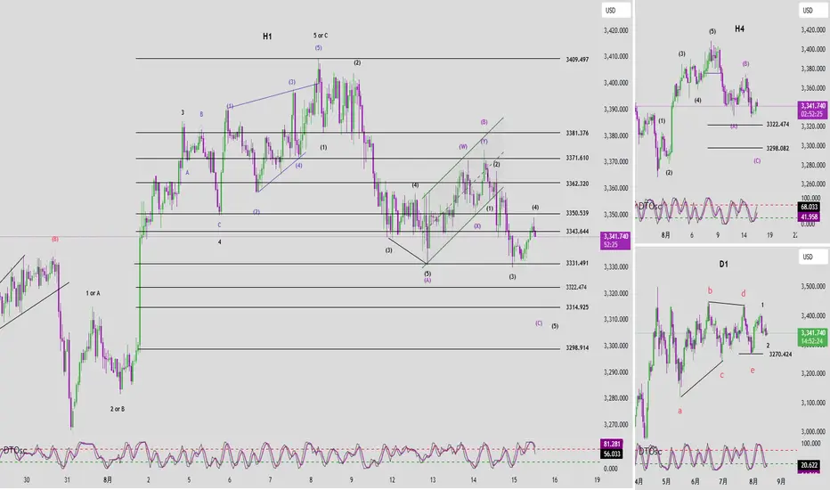Select the 3409.497 horizontal level label
830x490 pixels.
pyautogui.click(x=577, y=60)
